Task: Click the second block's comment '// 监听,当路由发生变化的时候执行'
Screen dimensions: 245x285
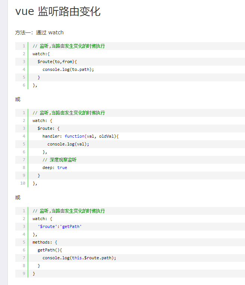Action: point(69,113)
